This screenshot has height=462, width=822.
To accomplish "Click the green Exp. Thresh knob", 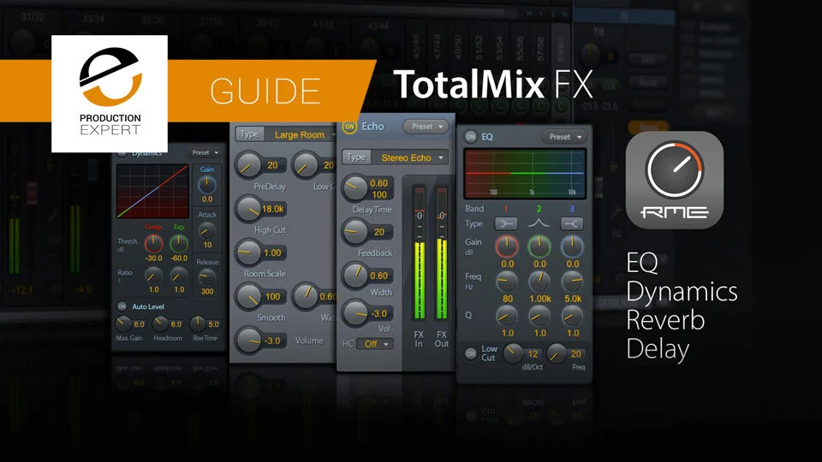I will pyautogui.click(x=179, y=243).
